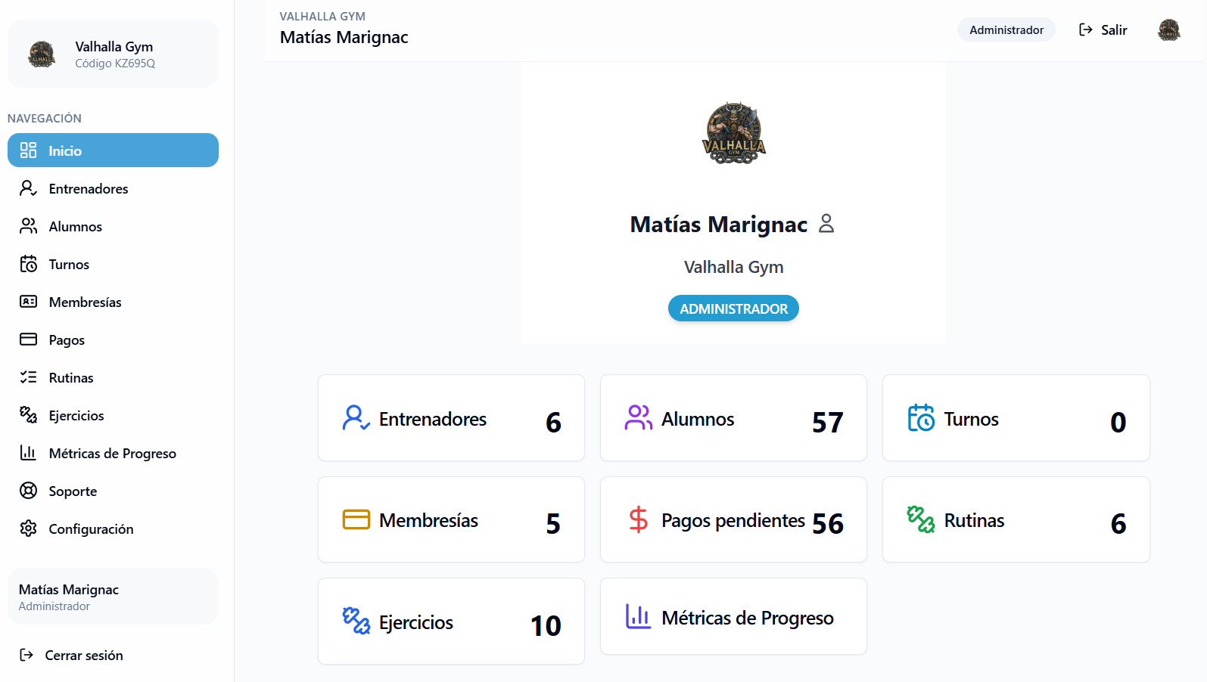Image resolution: width=1207 pixels, height=682 pixels.
Task: Open Rutinas in the navigation list
Action: 71,377
